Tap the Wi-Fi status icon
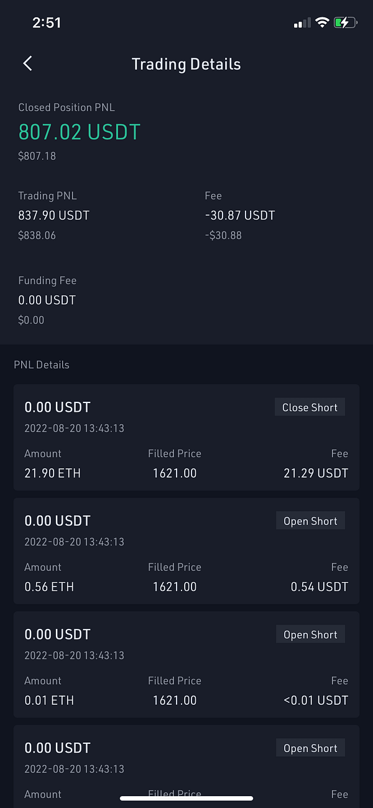The width and height of the screenshot is (373, 808). point(322,23)
